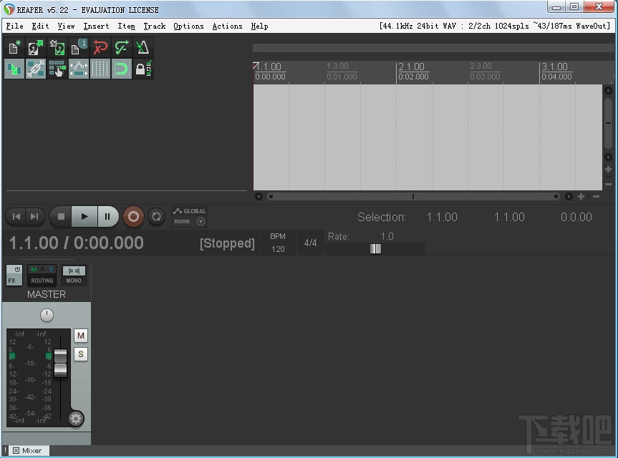Toggle the Repeat loop button

pos(157,217)
